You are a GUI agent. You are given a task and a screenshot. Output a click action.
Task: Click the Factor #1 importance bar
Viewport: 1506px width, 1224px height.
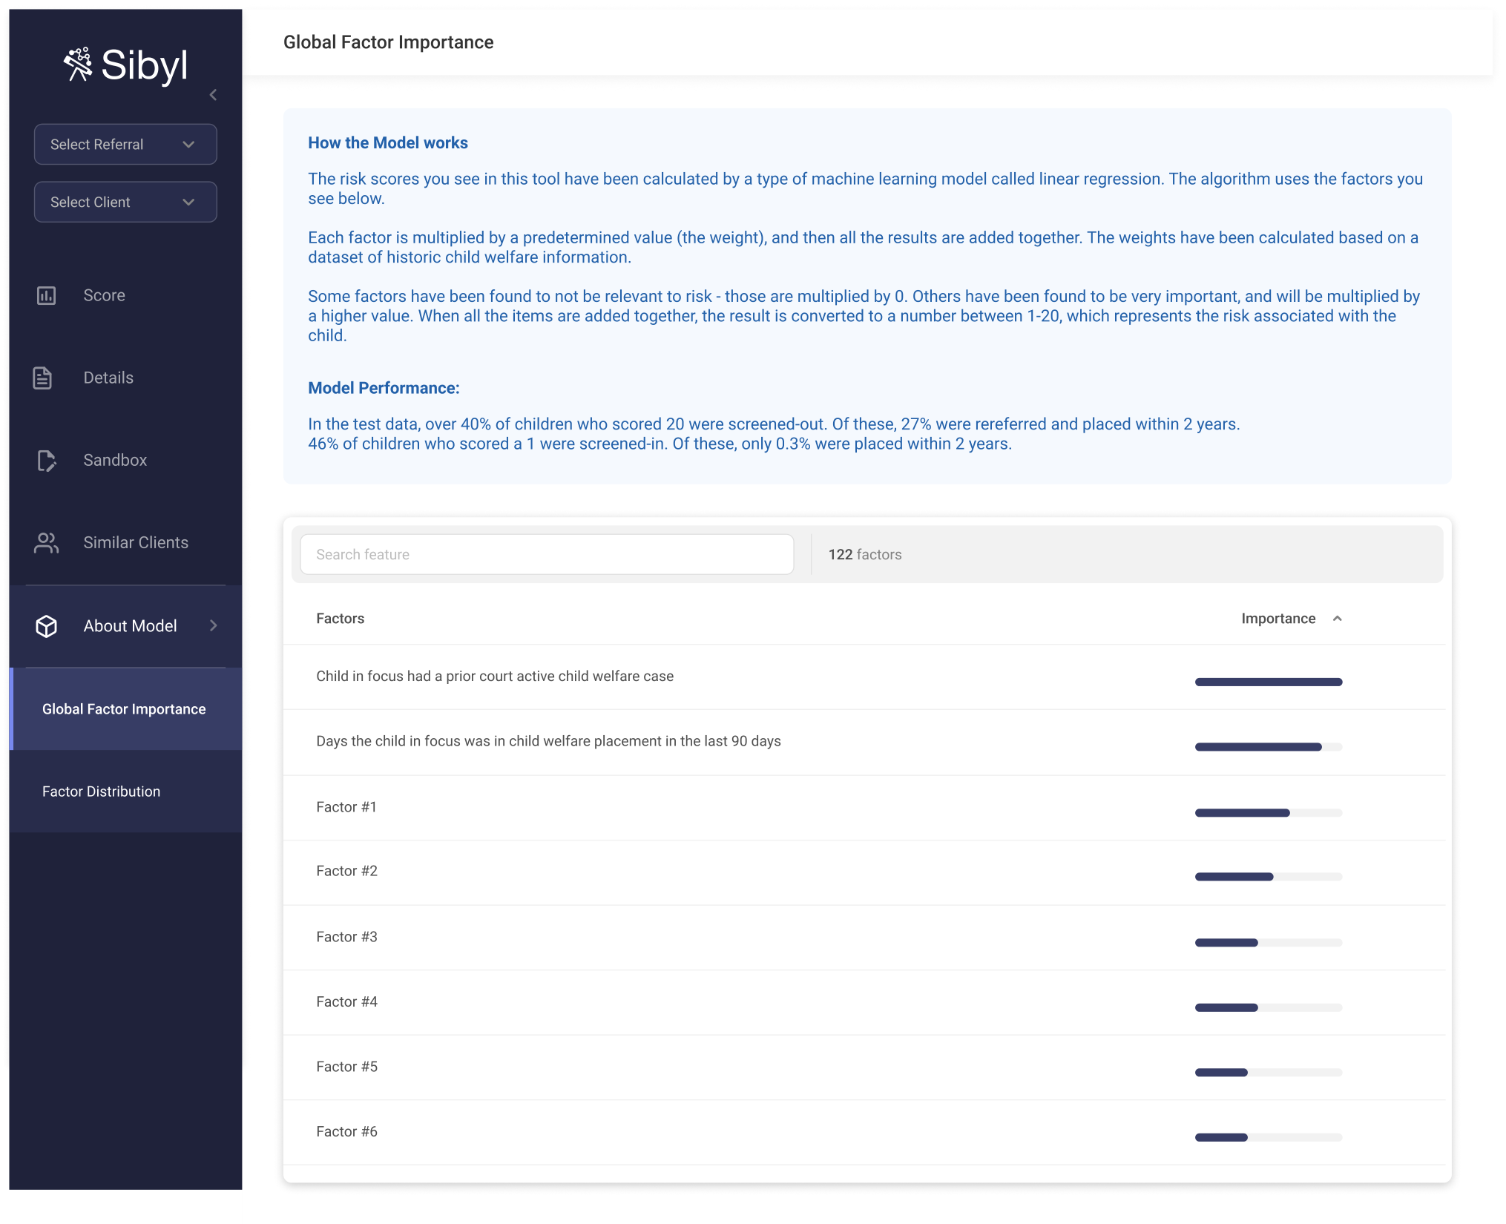[1269, 813]
